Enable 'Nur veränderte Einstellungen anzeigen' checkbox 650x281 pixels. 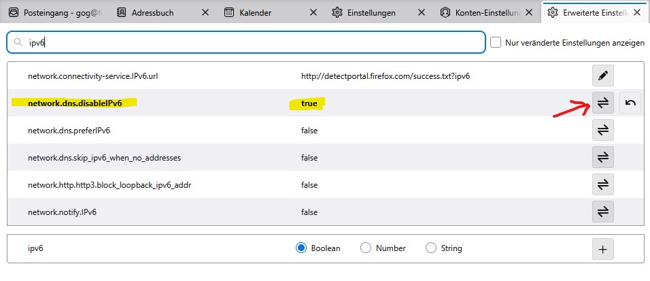point(496,42)
